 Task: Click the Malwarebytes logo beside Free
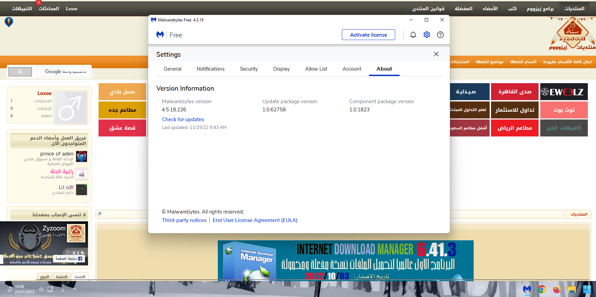(x=160, y=35)
